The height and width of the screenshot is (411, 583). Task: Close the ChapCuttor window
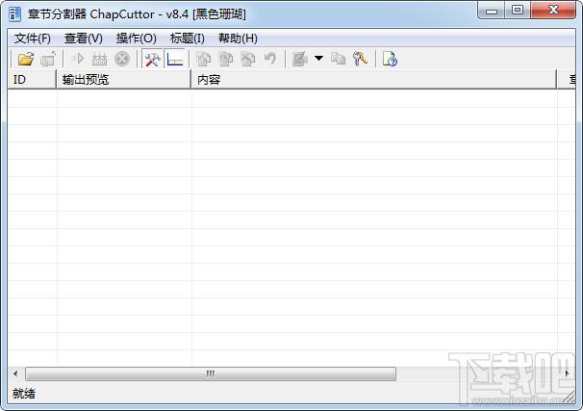tap(553, 11)
